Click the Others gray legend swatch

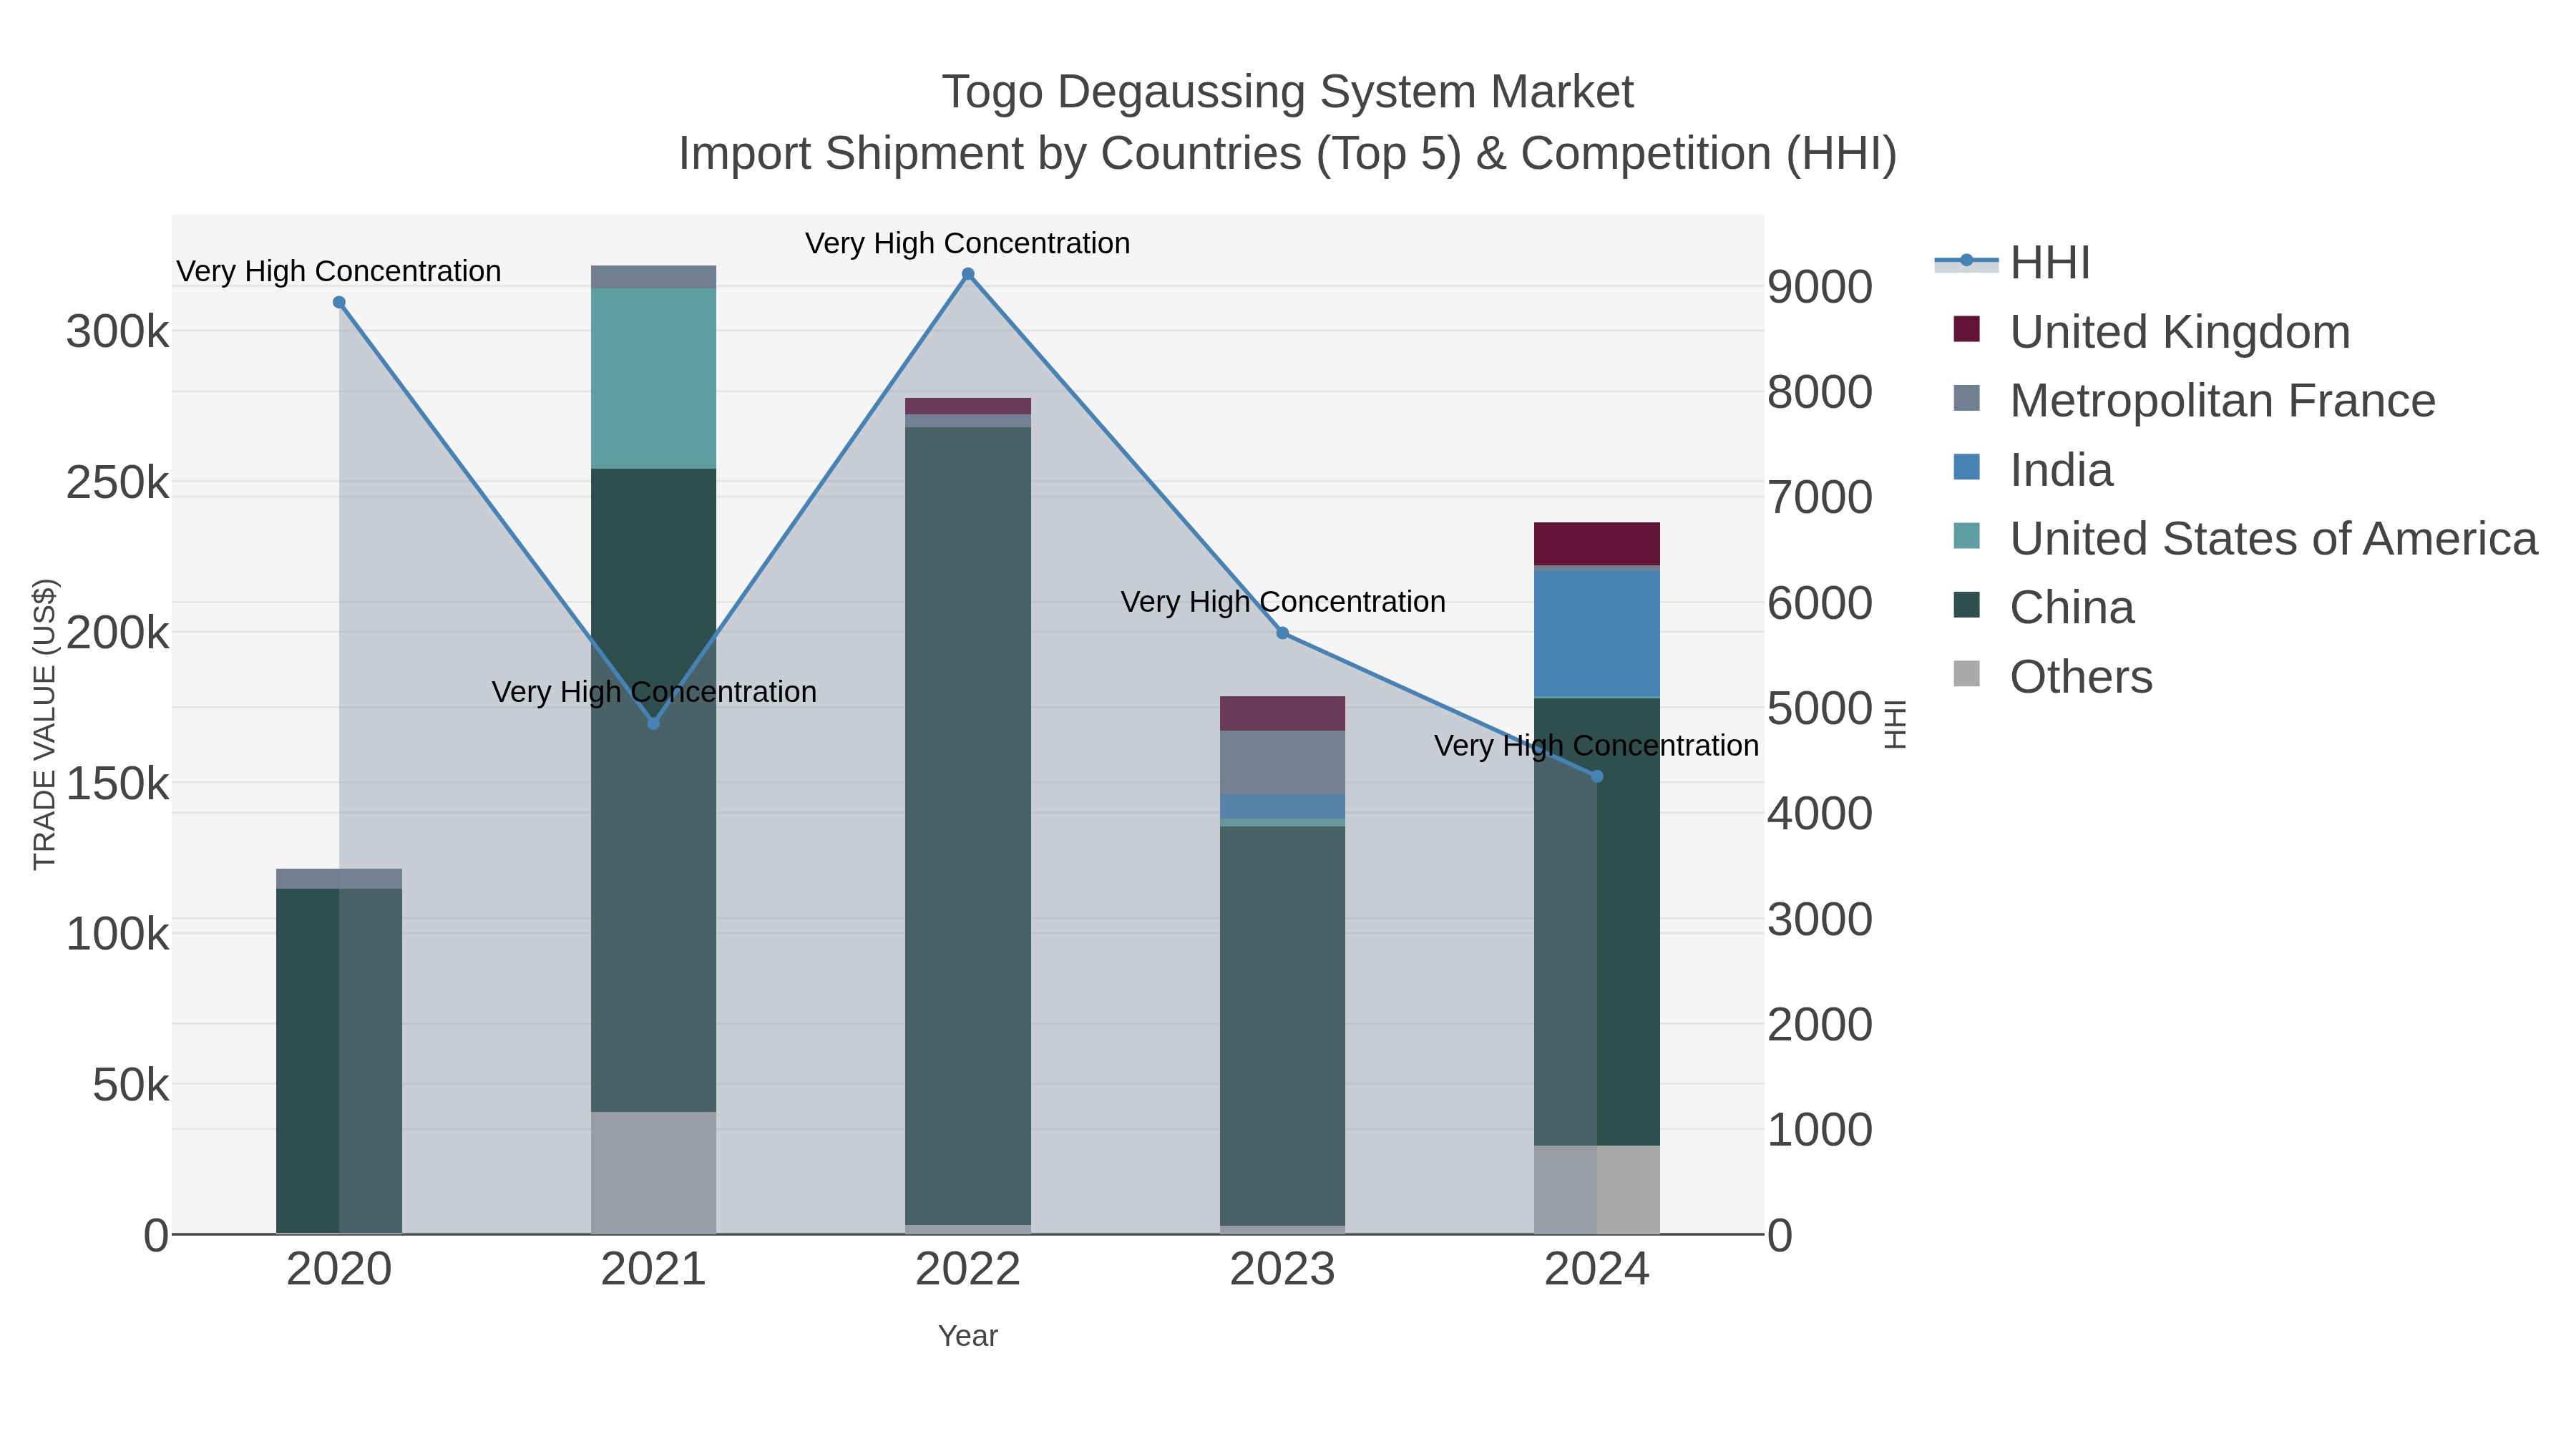(x=1966, y=674)
